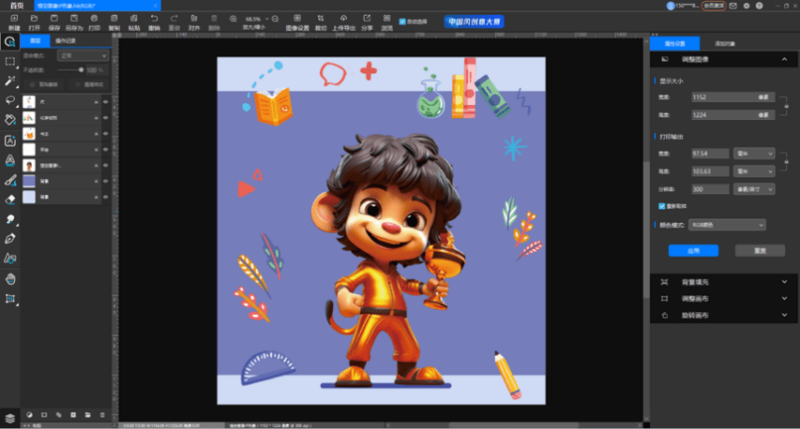Delete layer using trash icon

102,414
